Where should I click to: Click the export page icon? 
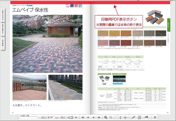point(140,117)
